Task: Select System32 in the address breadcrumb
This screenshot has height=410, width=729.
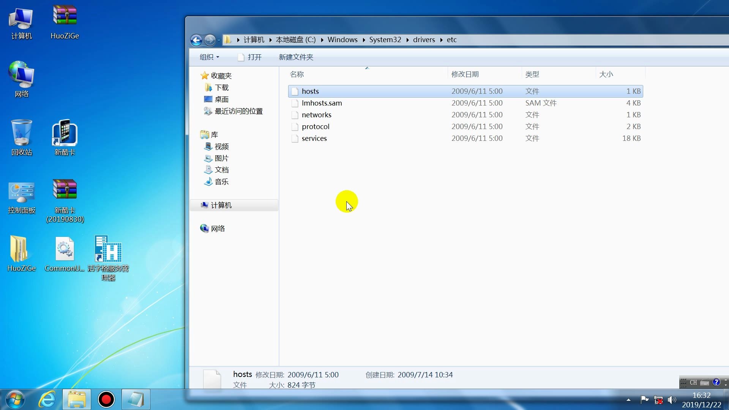Action: (385, 39)
